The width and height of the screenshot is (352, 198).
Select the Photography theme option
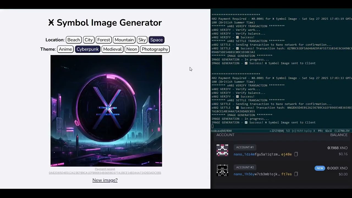pos(155,49)
